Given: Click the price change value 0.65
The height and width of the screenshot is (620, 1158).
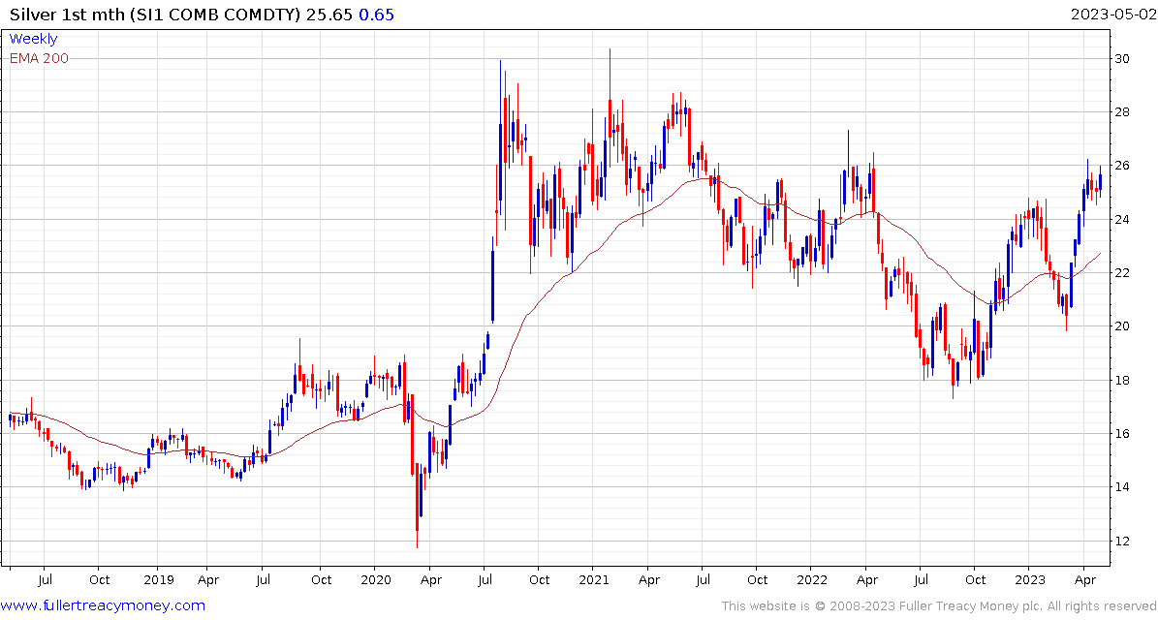Looking at the screenshot, I should point(377,15).
